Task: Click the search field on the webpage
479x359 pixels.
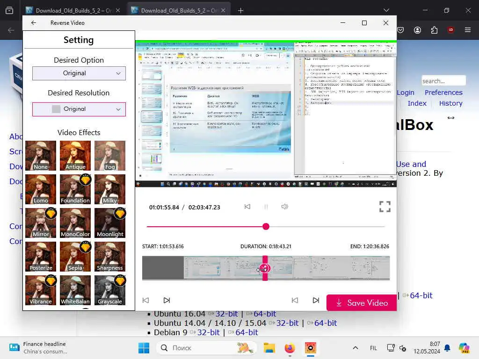Action: pos(443,81)
